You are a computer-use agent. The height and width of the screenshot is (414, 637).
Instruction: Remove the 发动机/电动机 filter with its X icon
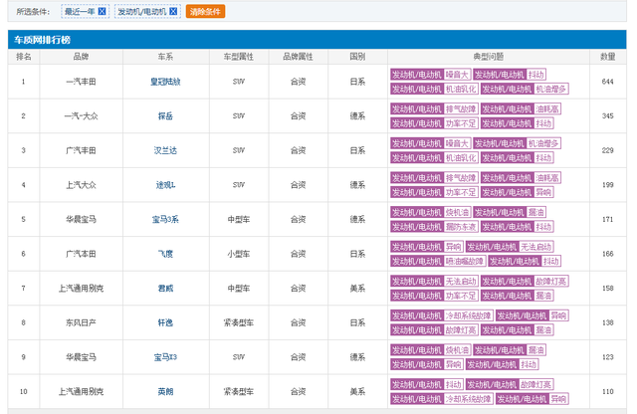174,11
